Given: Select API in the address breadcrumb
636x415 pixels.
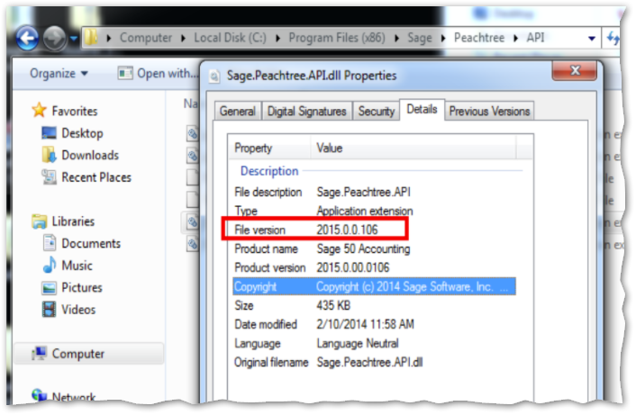Looking at the screenshot, I should pos(535,38).
